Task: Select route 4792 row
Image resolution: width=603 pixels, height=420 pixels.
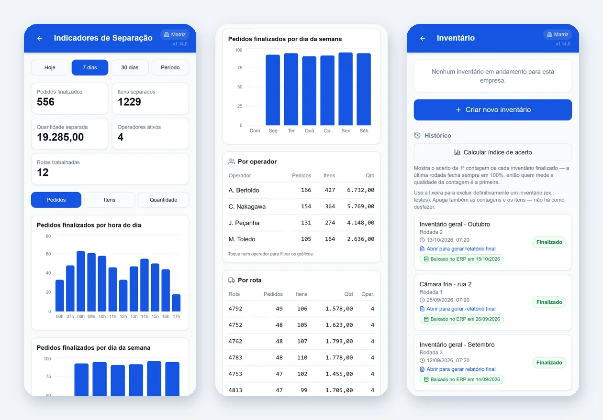Action: [301, 309]
